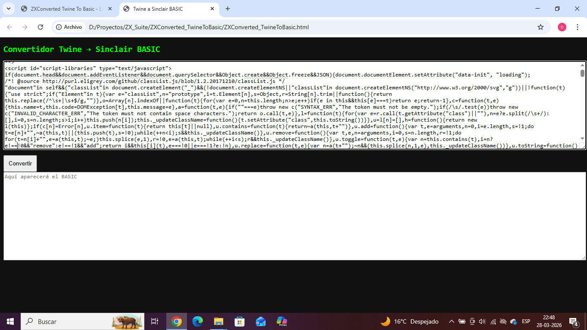Click the source textarea scrollbar up arrow
The image size is (587, 330).
(583, 65)
